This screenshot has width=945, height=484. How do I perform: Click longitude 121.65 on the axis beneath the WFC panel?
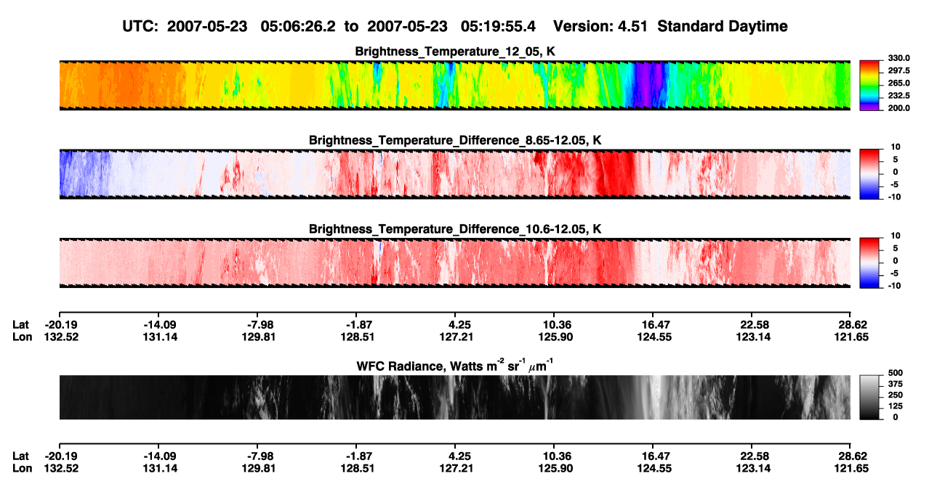[x=850, y=468]
